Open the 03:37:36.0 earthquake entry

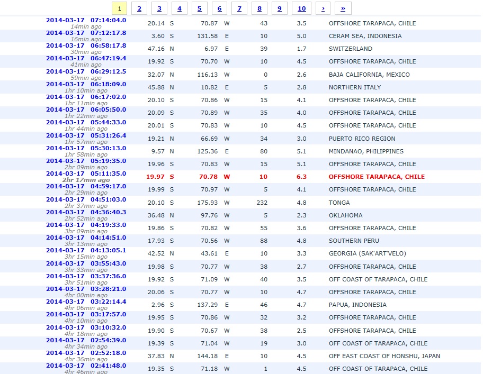[86, 276]
